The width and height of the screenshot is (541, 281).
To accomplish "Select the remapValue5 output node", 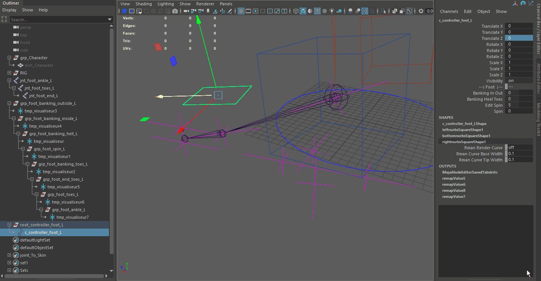I will tap(453, 178).
